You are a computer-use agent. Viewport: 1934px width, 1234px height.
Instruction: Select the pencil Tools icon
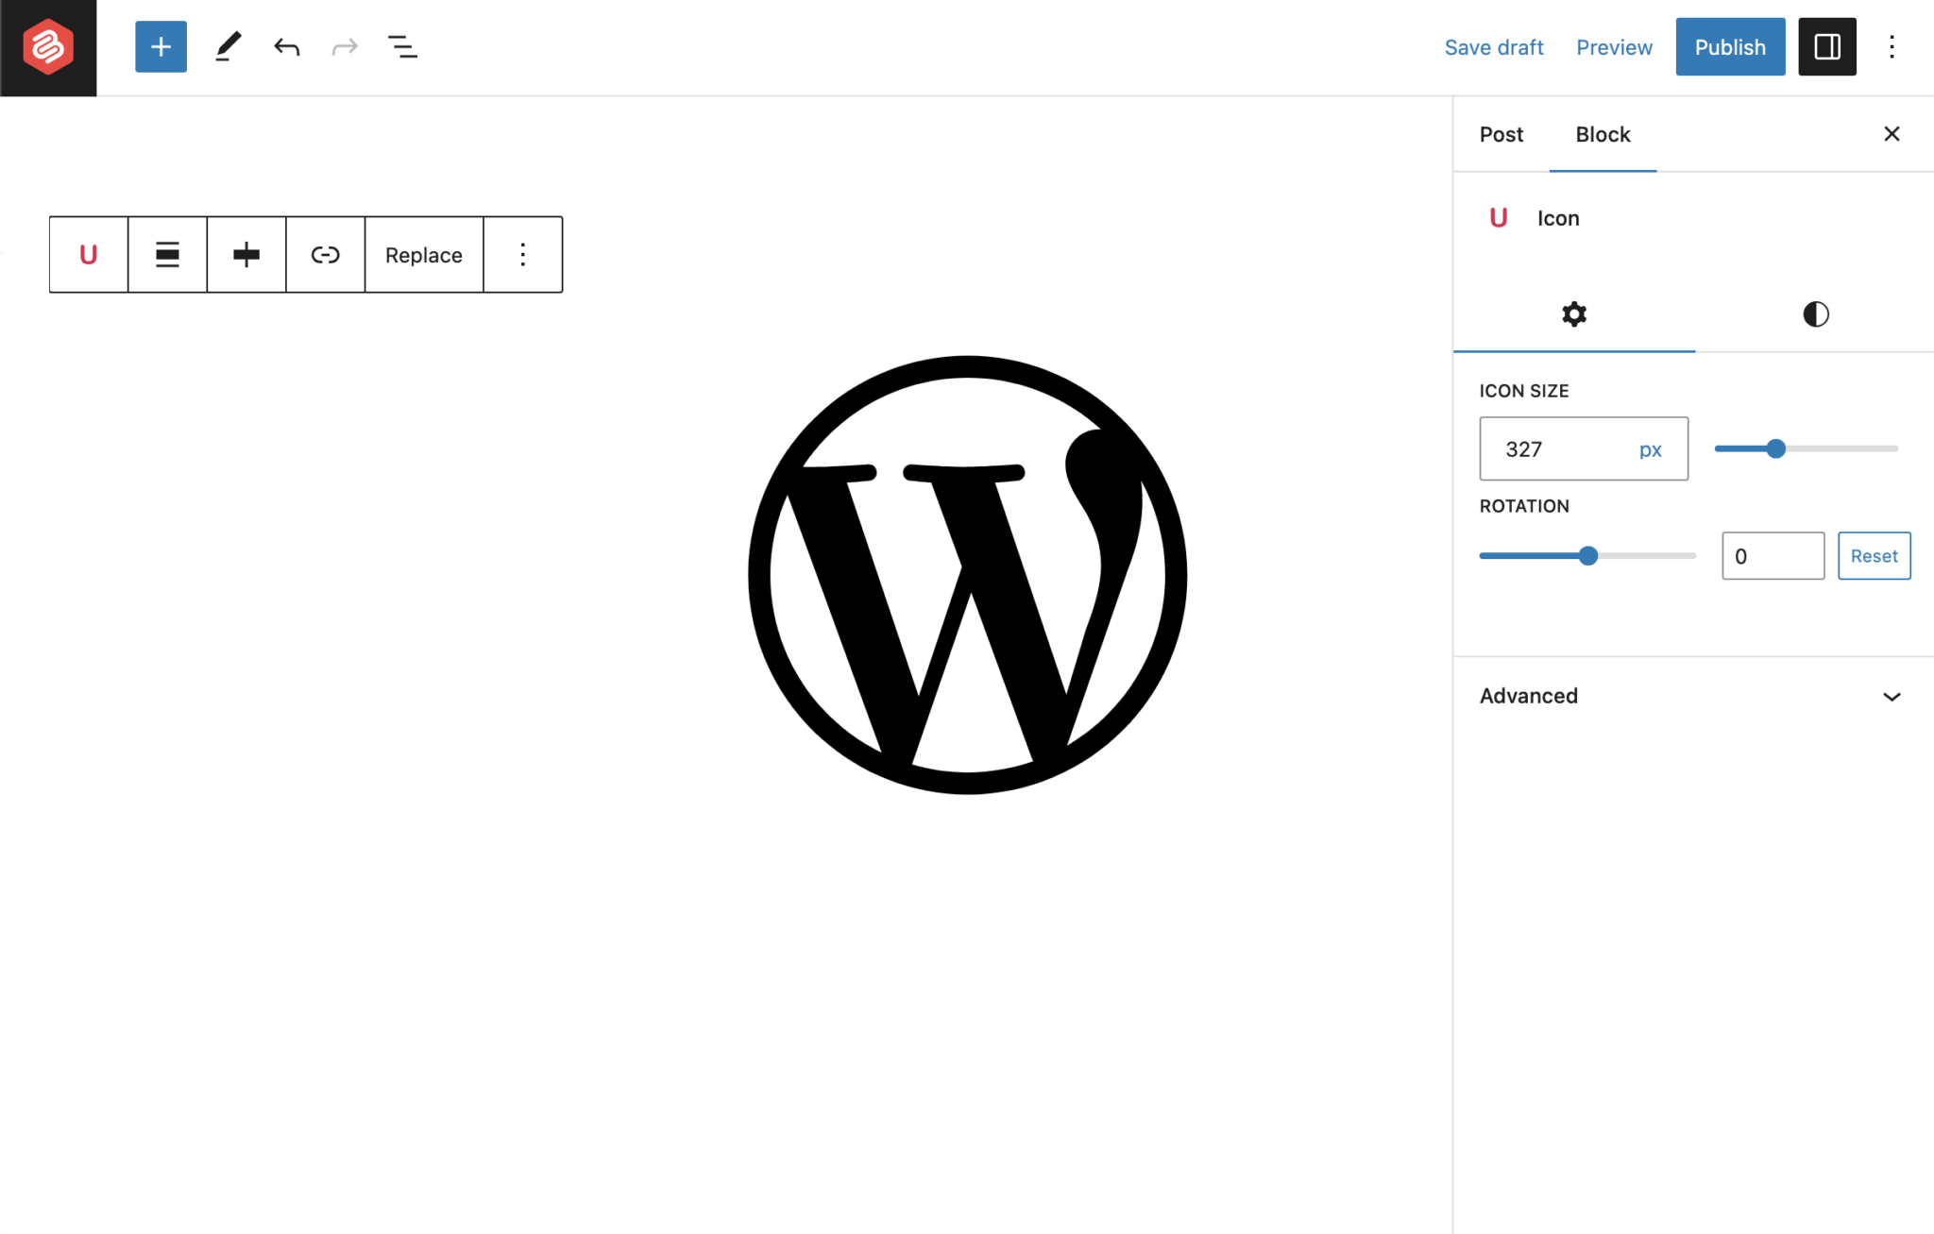click(x=228, y=46)
